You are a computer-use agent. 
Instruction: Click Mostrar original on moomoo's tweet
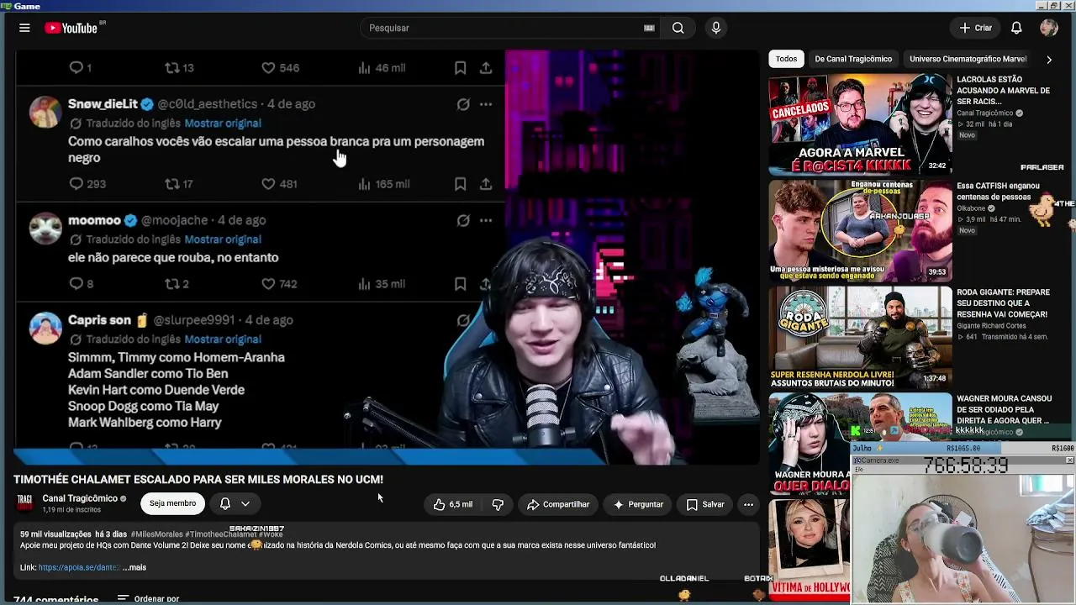coord(223,239)
